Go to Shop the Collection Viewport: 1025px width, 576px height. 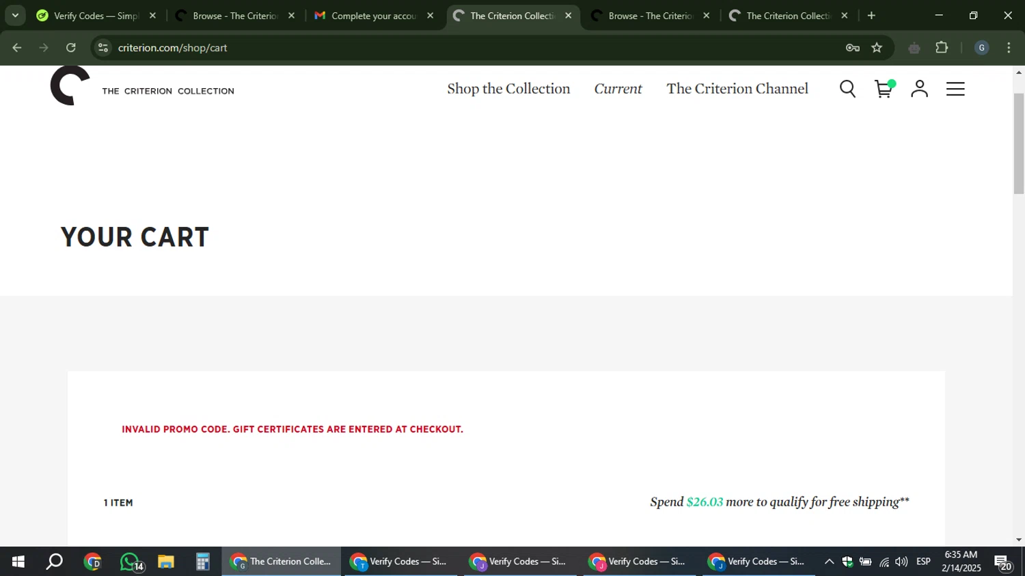[x=508, y=89]
